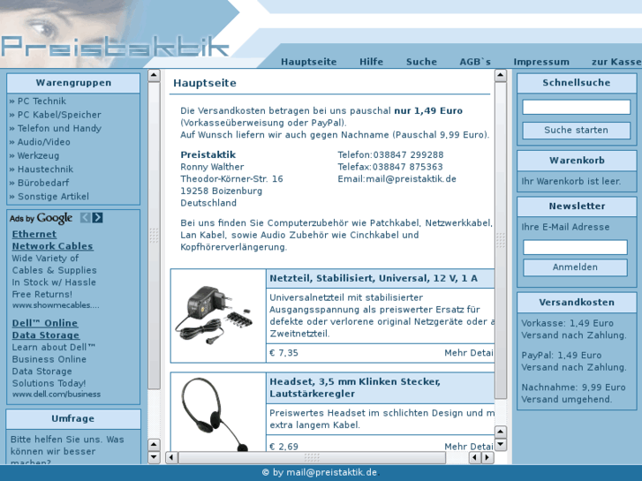
Task: Open the AGB's navigation item
Action: tap(475, 62)
